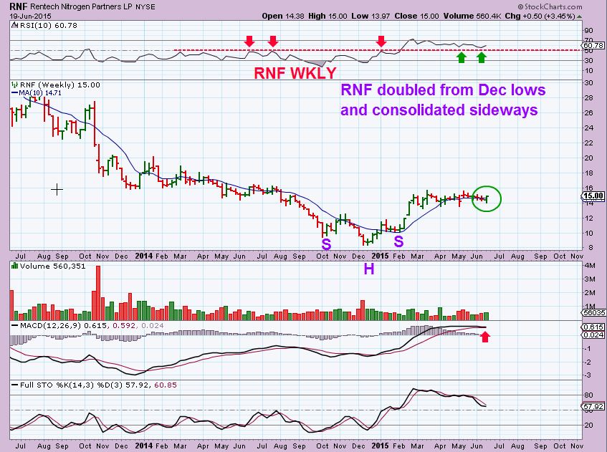Click the 90 RSI axis label

(x=589, y=31)
